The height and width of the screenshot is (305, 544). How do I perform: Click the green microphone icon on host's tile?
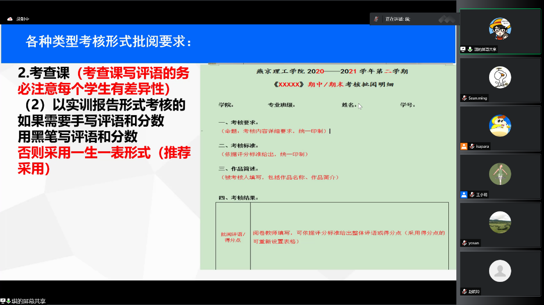(469, 49)
